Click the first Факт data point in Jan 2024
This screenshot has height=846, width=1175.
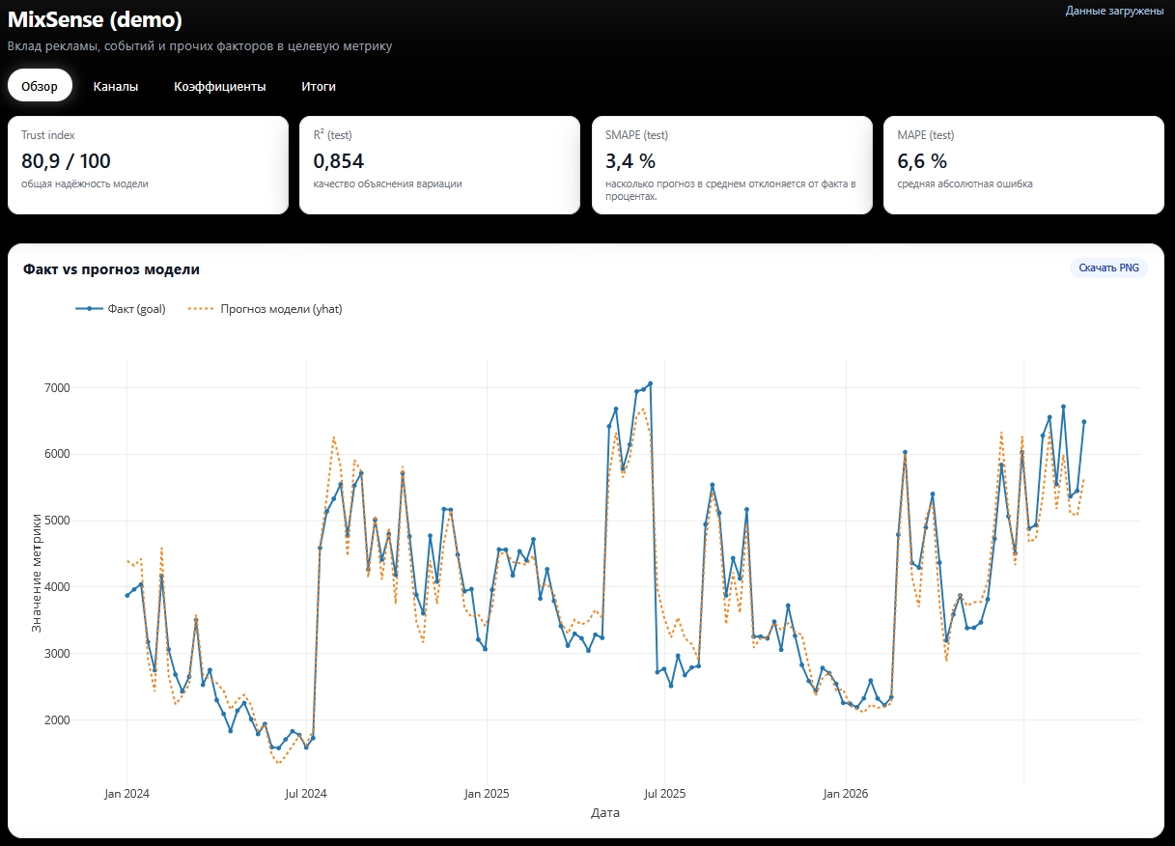(x=126, y=595)
